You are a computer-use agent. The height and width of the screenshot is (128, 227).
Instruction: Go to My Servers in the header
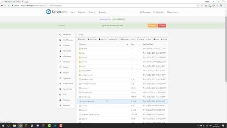(145, 12)
